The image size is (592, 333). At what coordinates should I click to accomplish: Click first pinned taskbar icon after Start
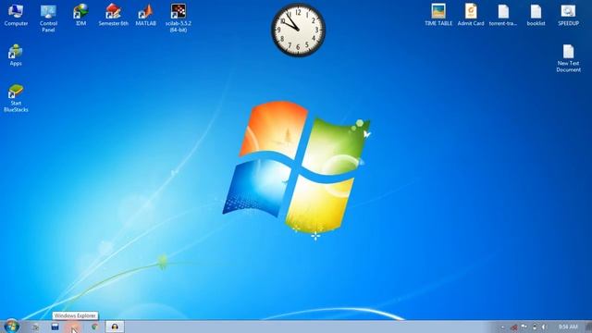tap(35, 327)
